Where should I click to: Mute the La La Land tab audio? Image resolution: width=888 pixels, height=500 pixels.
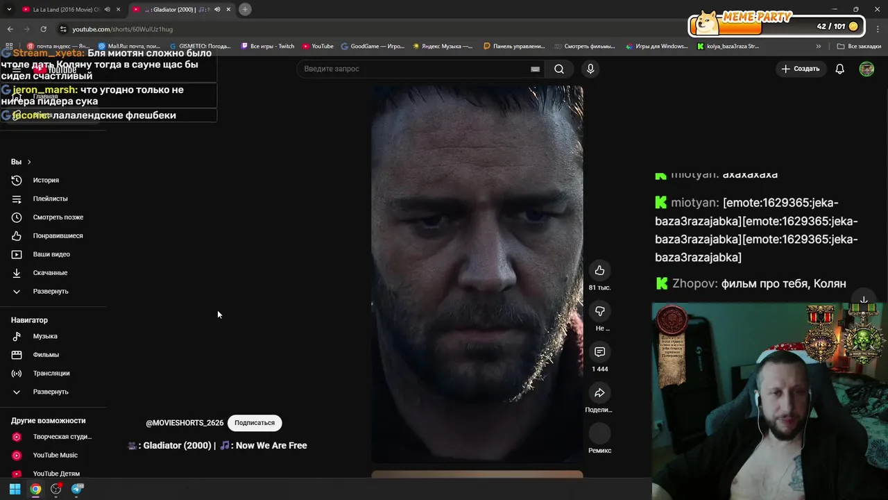(107, 9)
